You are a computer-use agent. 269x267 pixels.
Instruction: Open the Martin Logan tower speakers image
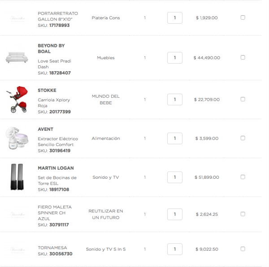pos(17,177)
